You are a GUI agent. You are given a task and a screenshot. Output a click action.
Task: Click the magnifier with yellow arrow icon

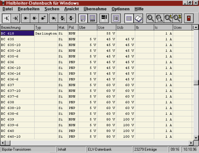tap(168, 18)
